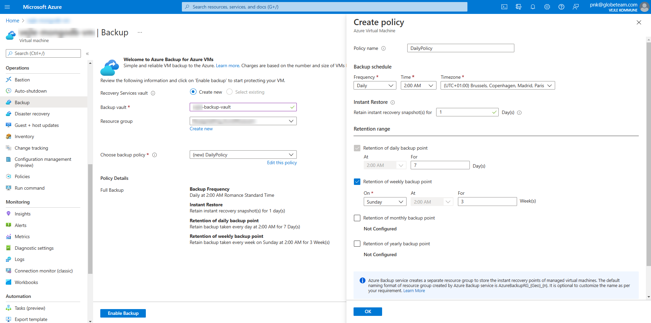Uncheck Retention of weekly backup point
651x323 pixels.
point(357,182)
